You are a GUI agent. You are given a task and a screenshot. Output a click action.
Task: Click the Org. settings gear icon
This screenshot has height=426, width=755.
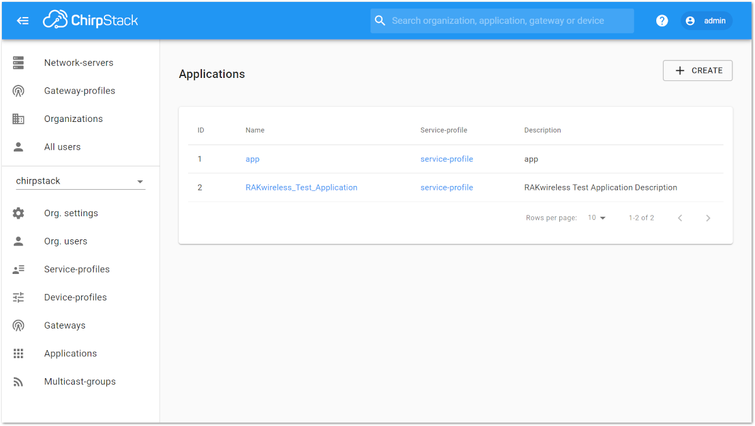[x=18, y=213]
